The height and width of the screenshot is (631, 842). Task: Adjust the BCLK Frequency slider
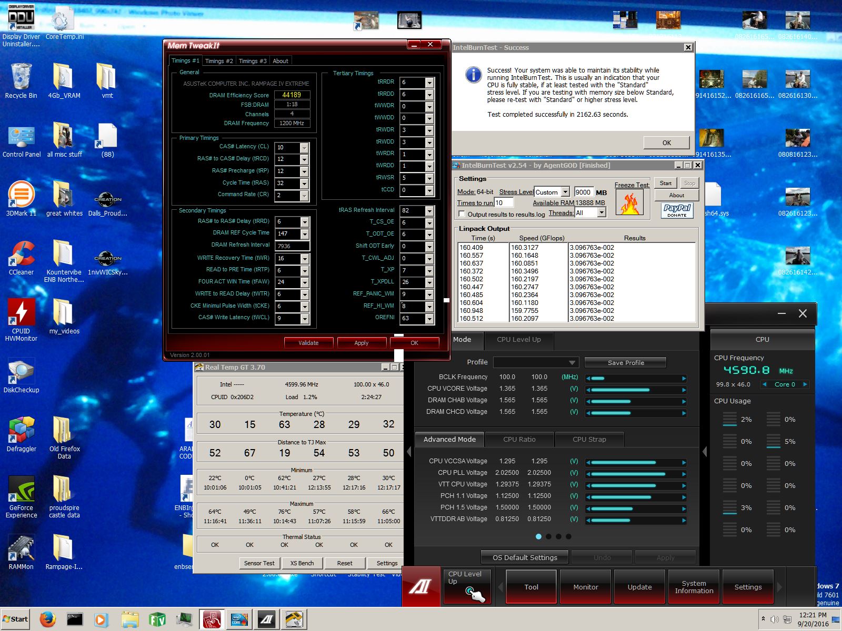(636, 378)
